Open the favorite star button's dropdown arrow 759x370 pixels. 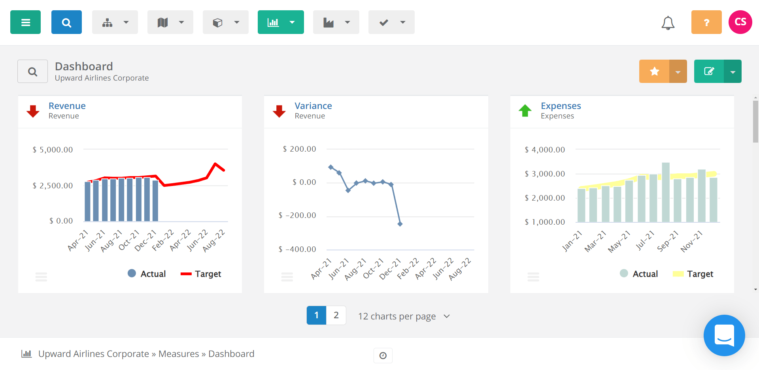(678, 71)
